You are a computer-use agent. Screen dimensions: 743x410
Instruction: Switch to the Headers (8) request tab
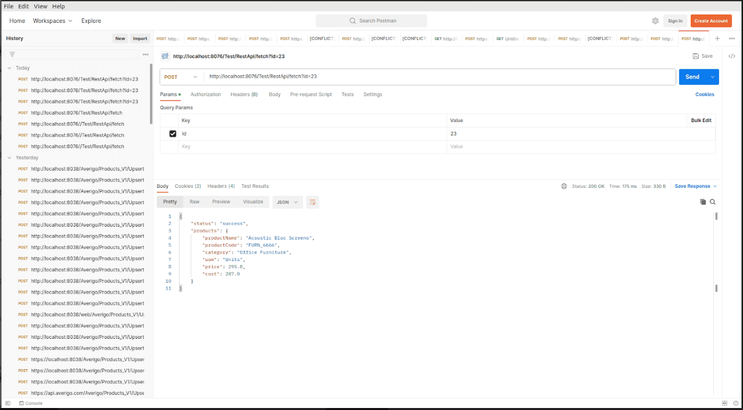[x=244, y=94]
